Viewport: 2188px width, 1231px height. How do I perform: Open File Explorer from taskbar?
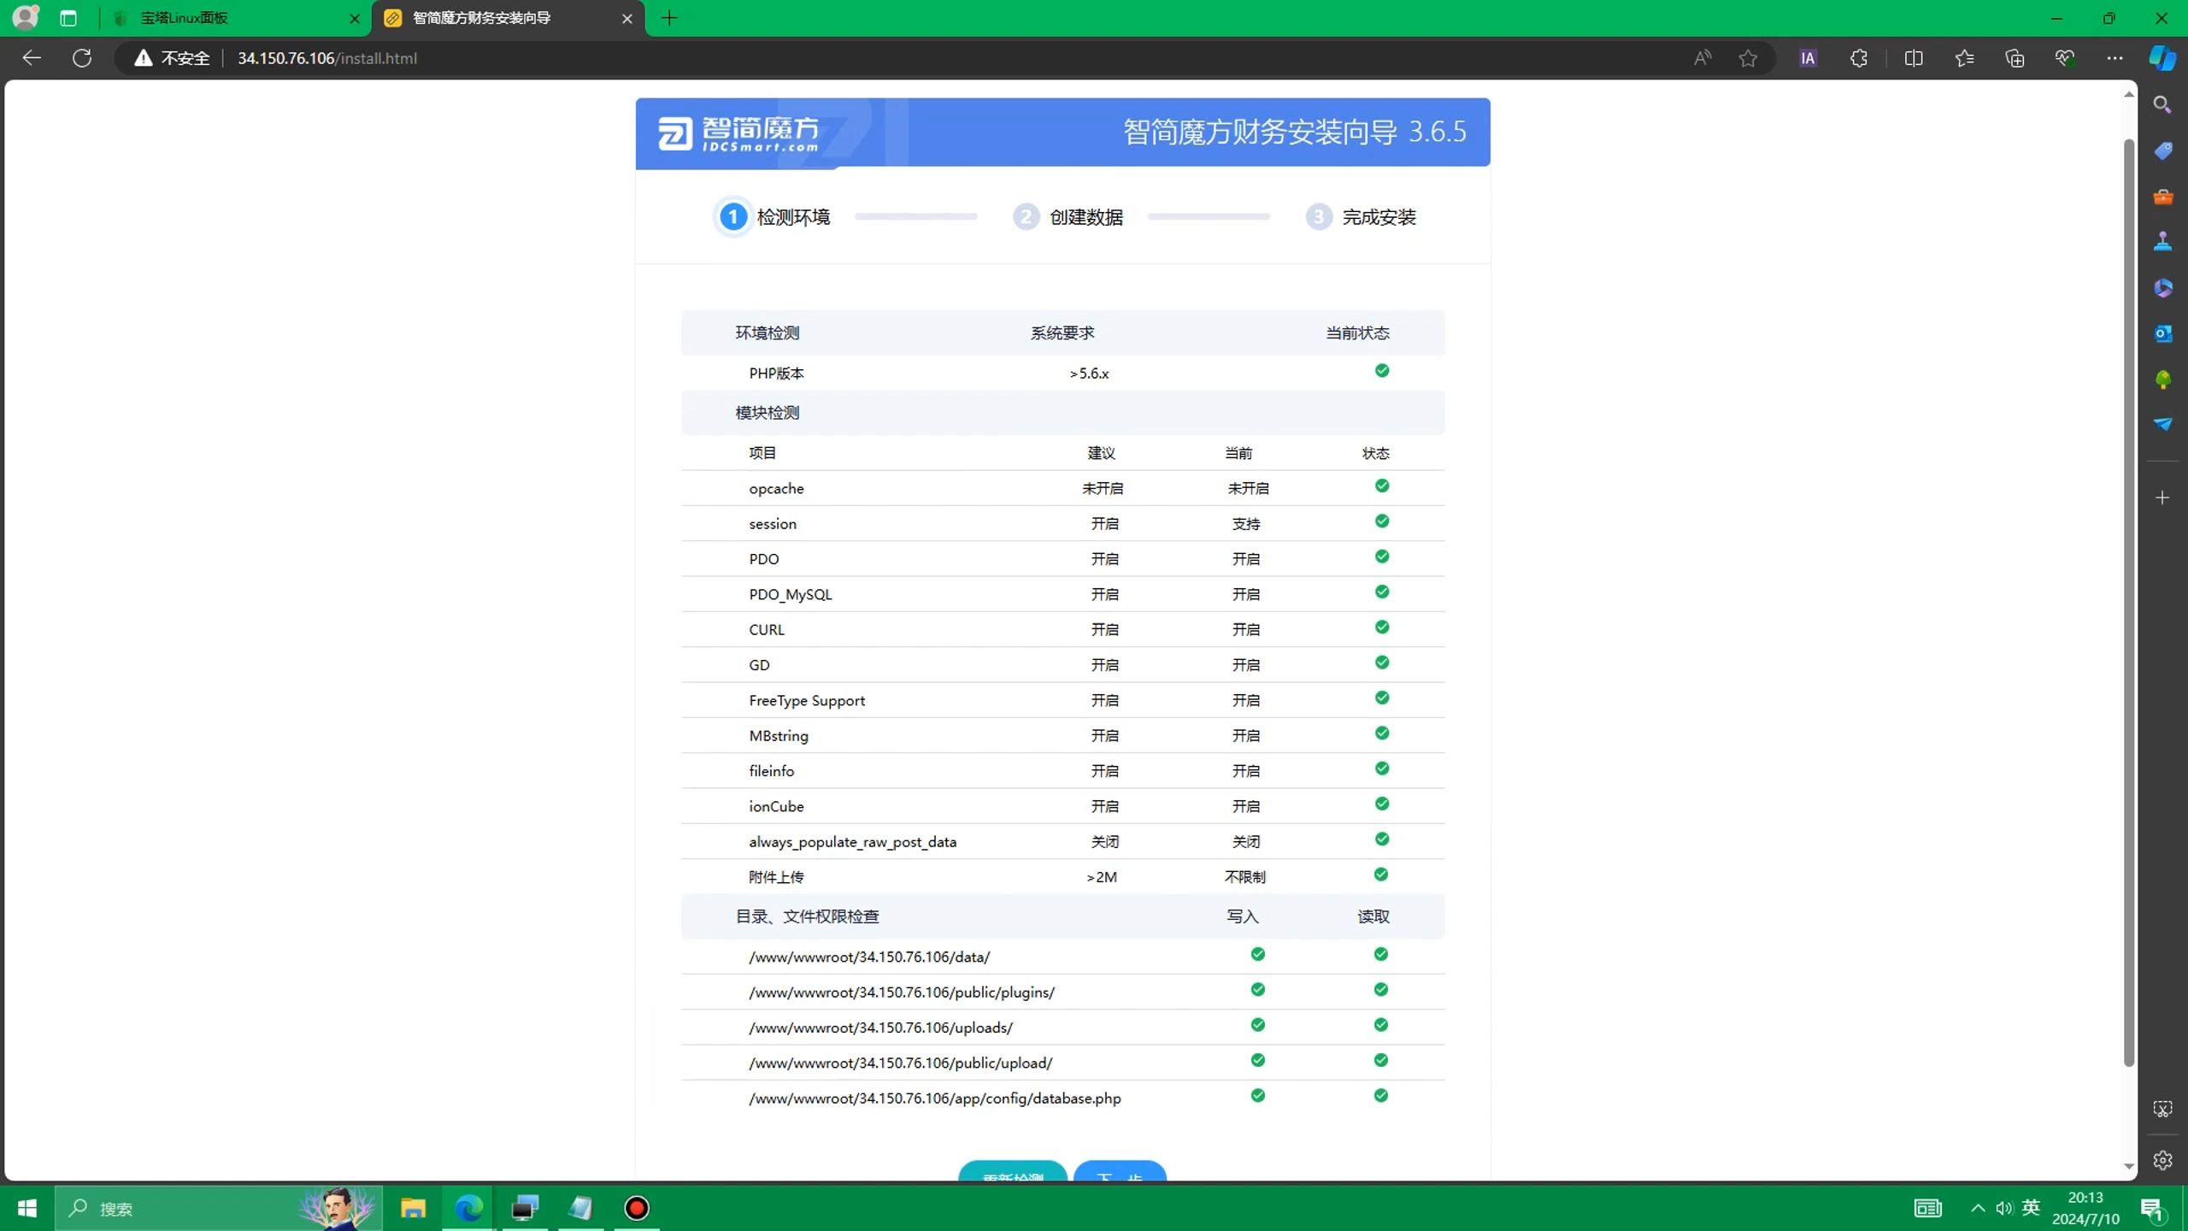[413, 1208]
